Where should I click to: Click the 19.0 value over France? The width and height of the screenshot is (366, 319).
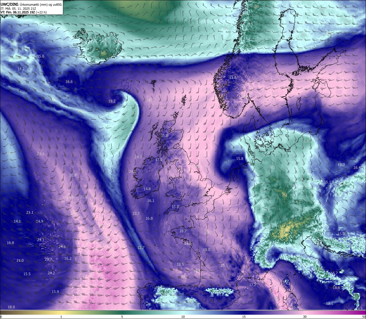[206, 250]
